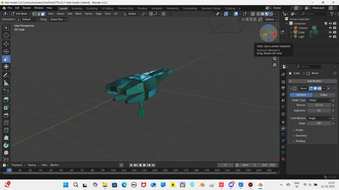Open the Object properties tab

pos(283,122)
